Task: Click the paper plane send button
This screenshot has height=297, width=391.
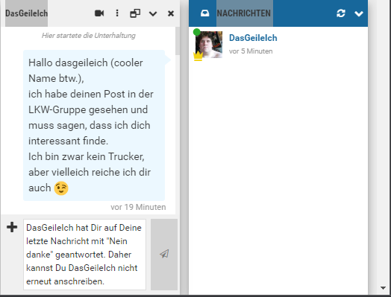Action: [x=164, y=255]
